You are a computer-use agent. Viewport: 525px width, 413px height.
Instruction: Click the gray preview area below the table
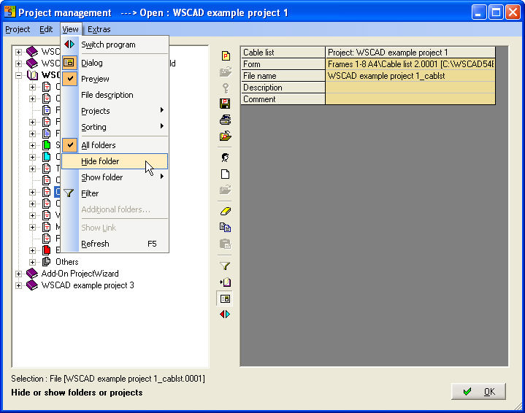click(x=374, y=234)
